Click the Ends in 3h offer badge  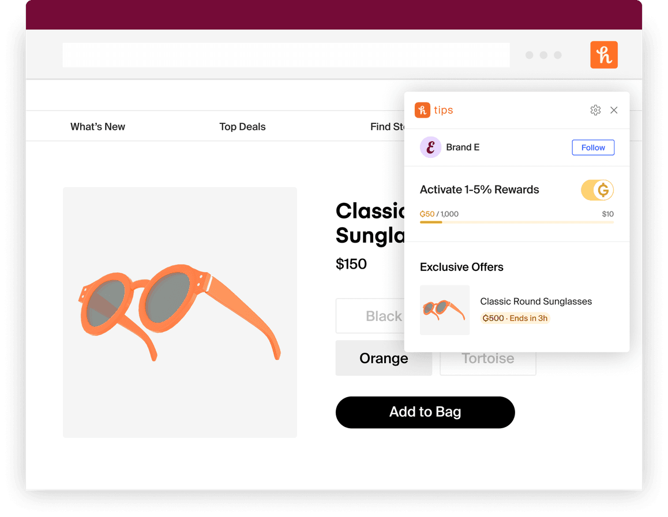click(x=515, y=318)
